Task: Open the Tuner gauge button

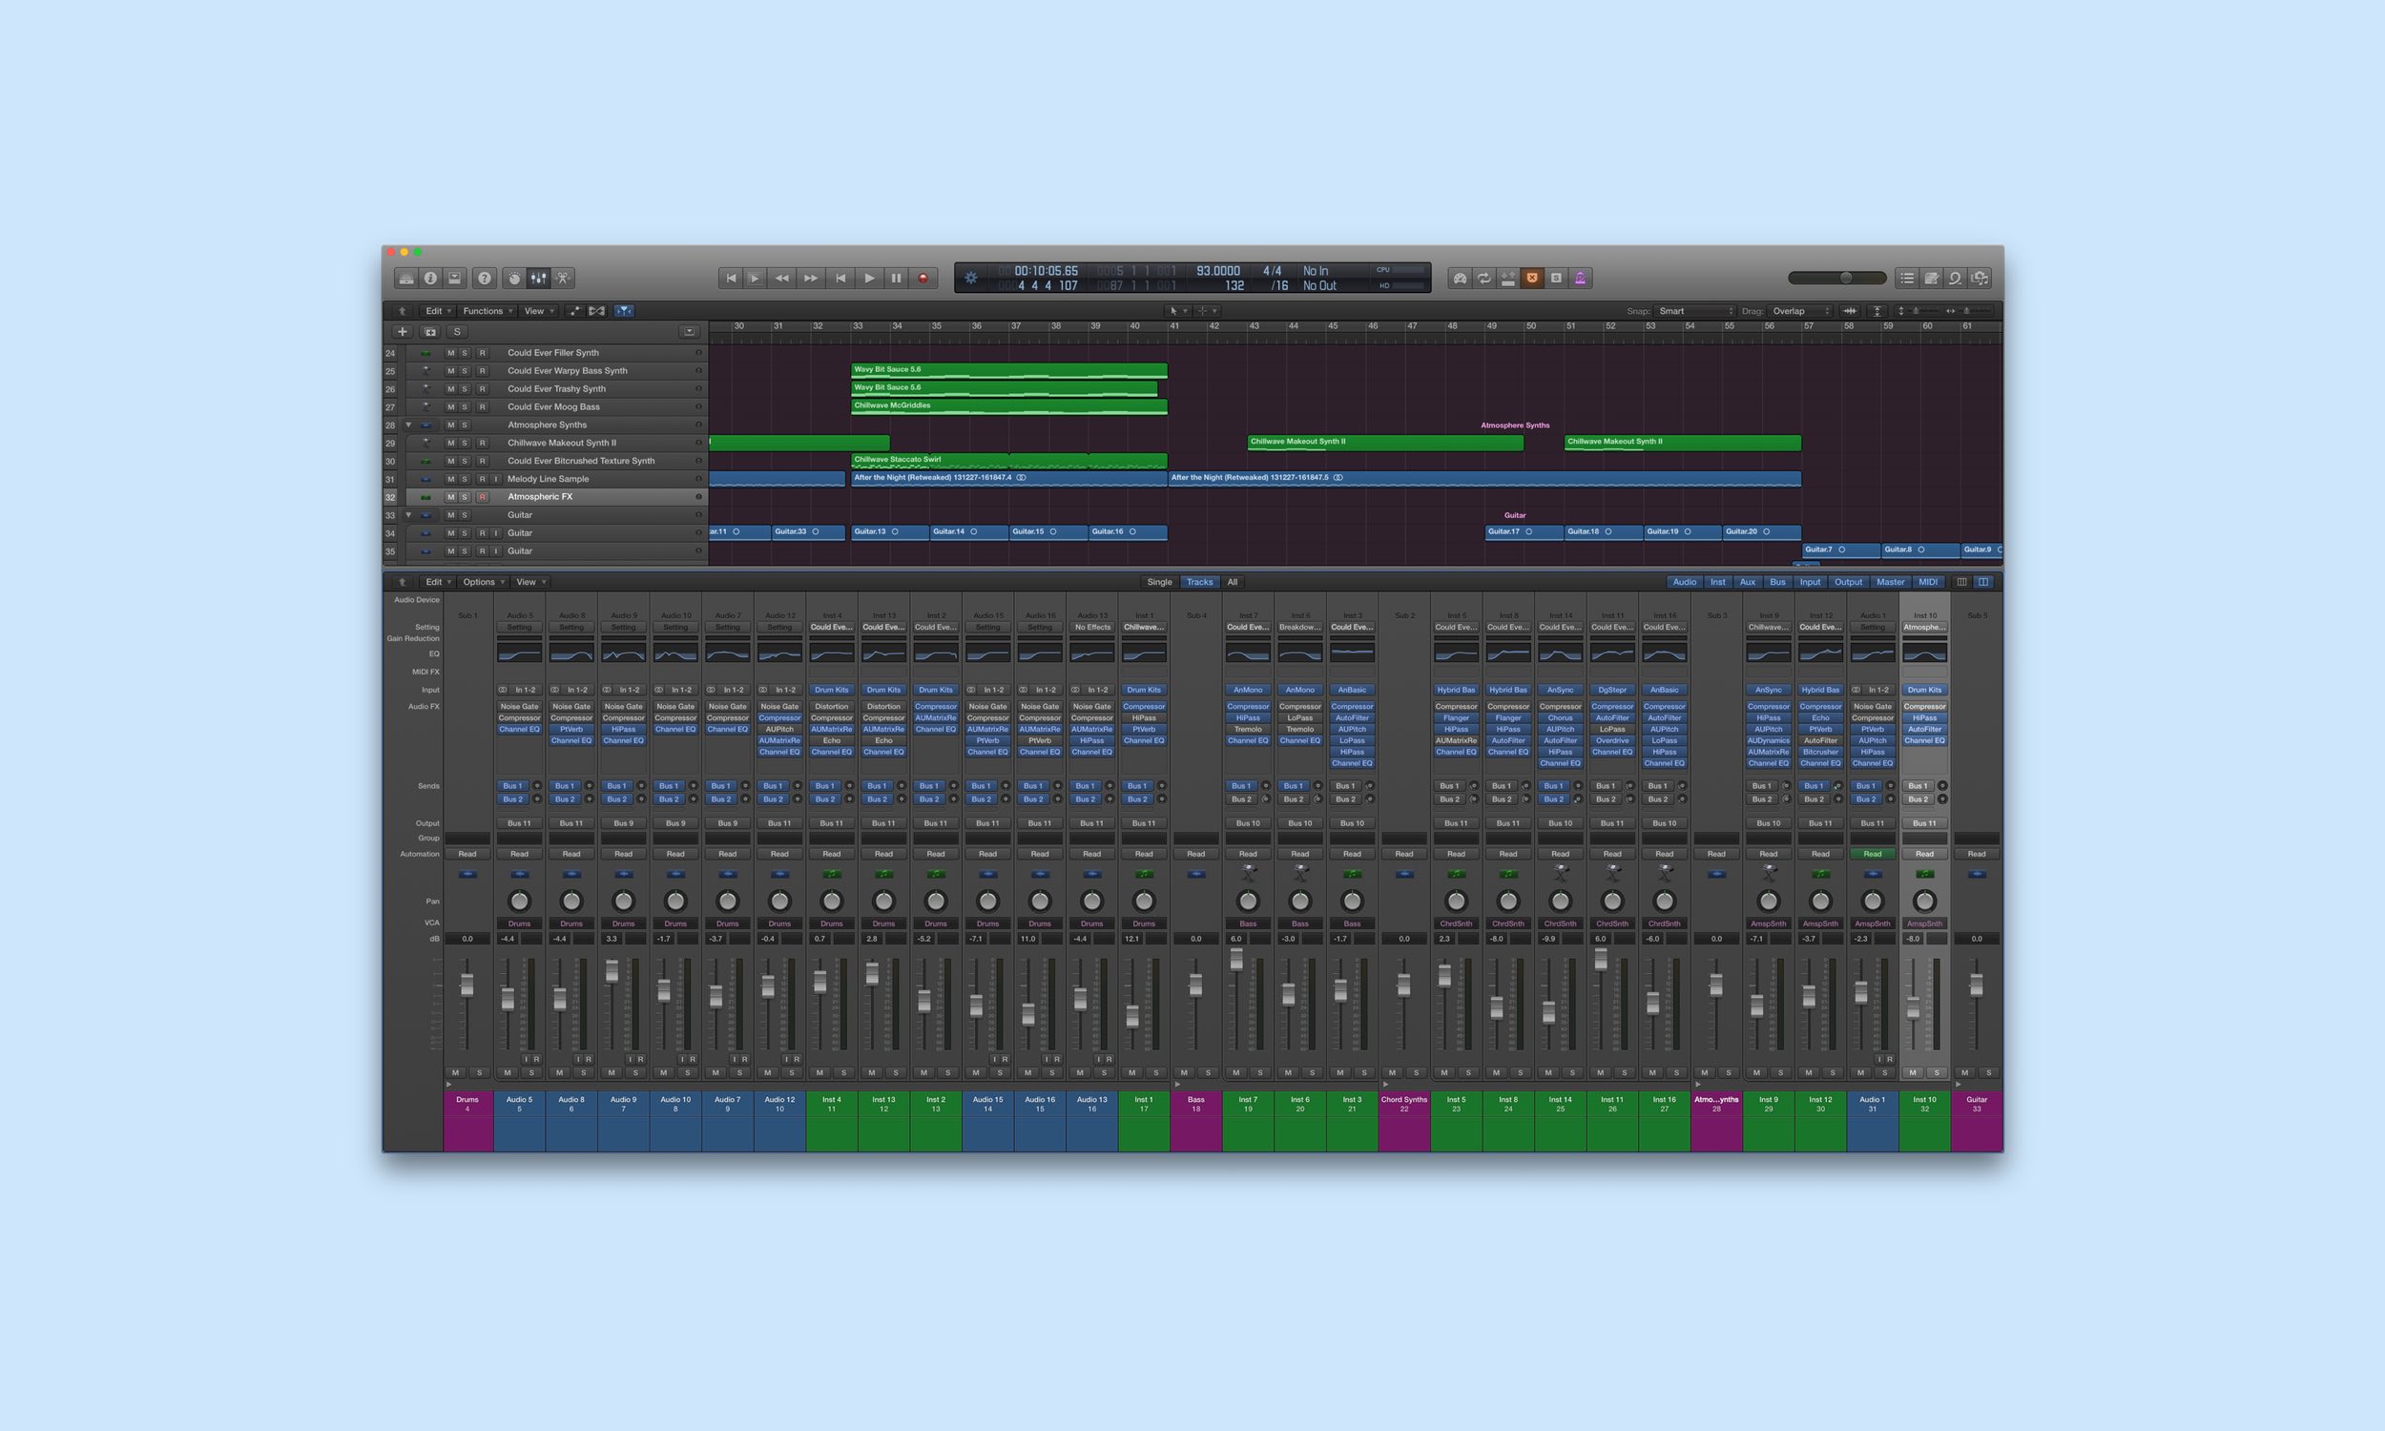Action: point(1461,278)
